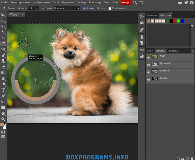This screenshot has height=160, width=195.
Task: Select the Crop tool
Action: pyautogui.click(x=3, y=38)
